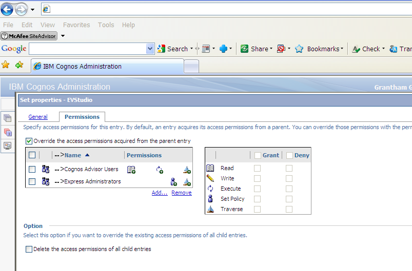Click the monitor icon in left sidebar
412x271 pixels.
(8, 145)
